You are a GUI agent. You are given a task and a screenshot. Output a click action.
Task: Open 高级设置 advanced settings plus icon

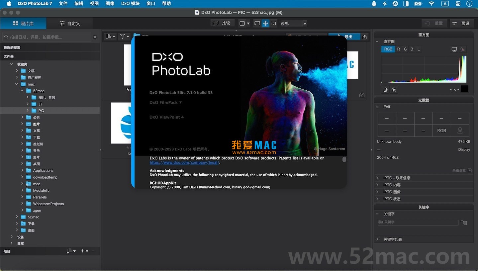point(470,170)
